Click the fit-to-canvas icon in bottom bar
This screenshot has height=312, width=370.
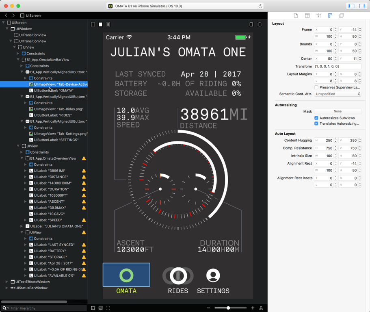pos(93,308)
